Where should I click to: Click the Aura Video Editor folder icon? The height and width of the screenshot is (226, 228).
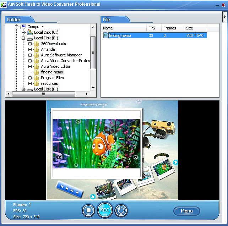(36, 66)
